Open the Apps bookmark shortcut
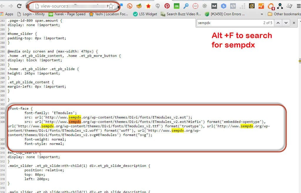This screenshot has height=193, width=301. 9,14
